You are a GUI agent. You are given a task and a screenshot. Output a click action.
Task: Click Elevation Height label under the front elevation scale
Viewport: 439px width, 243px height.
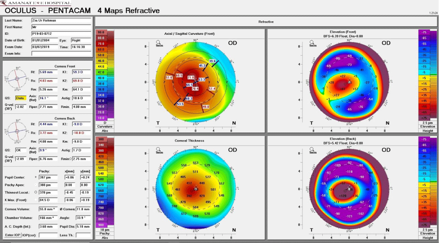[427, 128]
